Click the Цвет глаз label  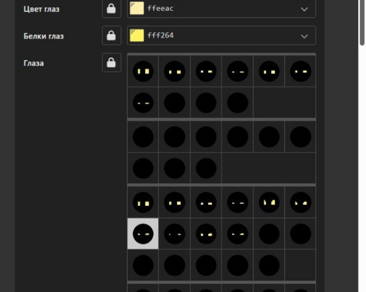click(41, 9)
